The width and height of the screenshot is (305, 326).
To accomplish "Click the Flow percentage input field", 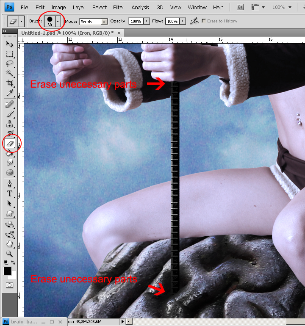I will click(172, 21).
